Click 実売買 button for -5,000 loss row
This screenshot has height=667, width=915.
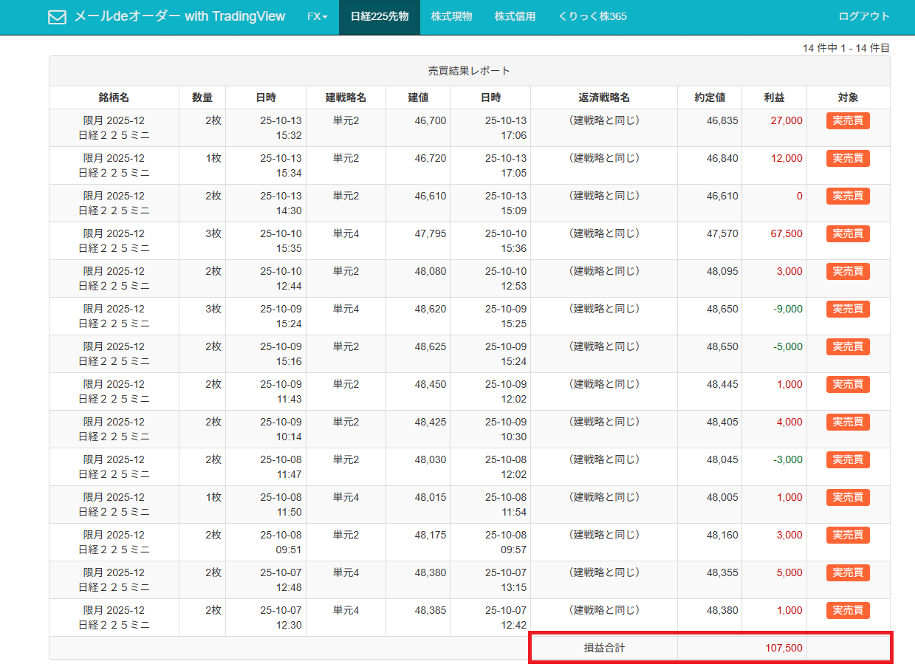point(848,347)
